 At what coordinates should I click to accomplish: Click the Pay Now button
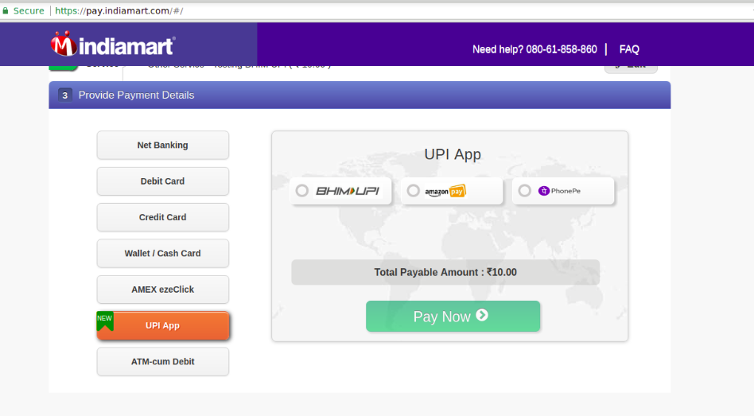(x=453, y=316)
